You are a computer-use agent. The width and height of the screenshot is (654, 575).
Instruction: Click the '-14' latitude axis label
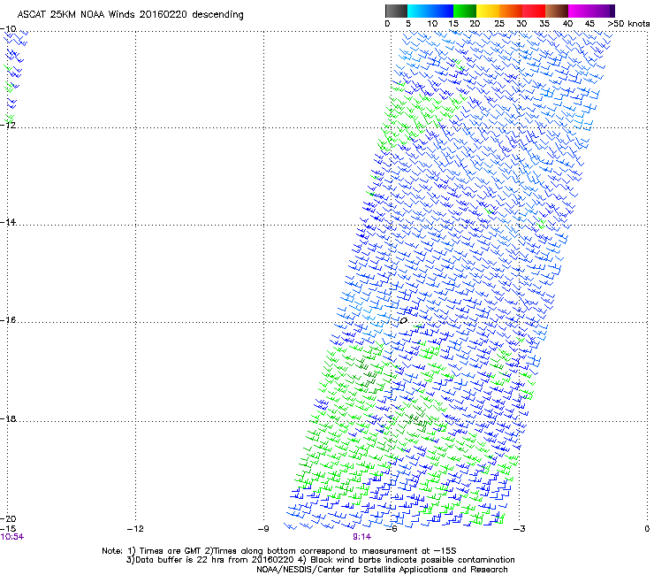tap(8, 222)
